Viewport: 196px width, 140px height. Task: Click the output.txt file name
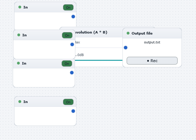152,42
